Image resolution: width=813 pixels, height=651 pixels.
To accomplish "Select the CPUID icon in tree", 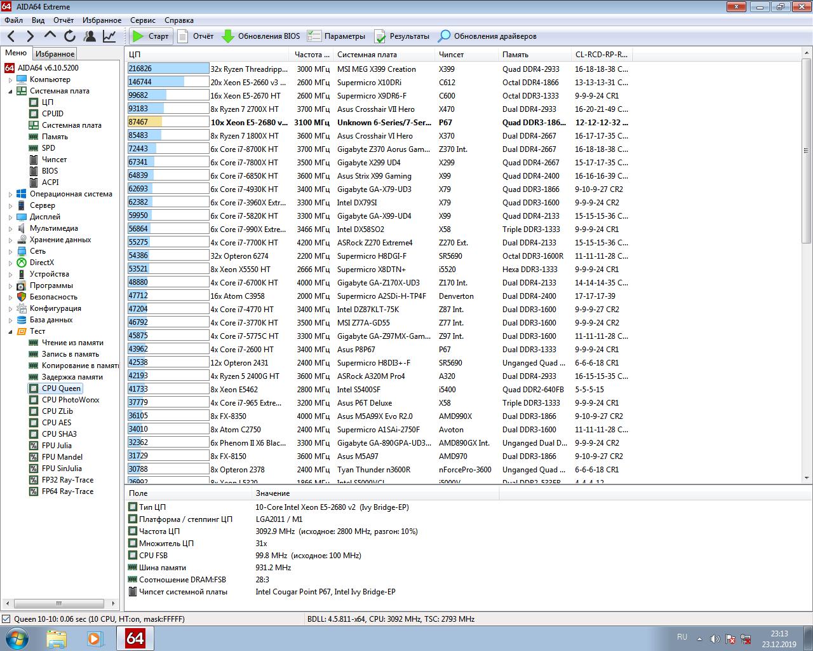I will point(34,114).
